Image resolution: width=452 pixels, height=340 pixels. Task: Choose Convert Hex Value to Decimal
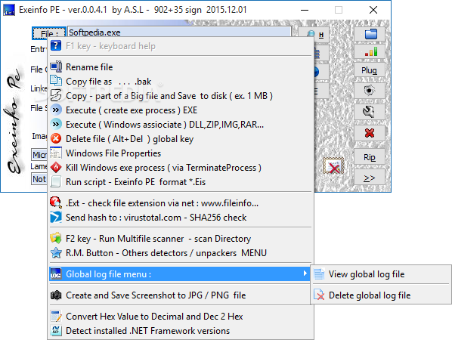(181, 317)
